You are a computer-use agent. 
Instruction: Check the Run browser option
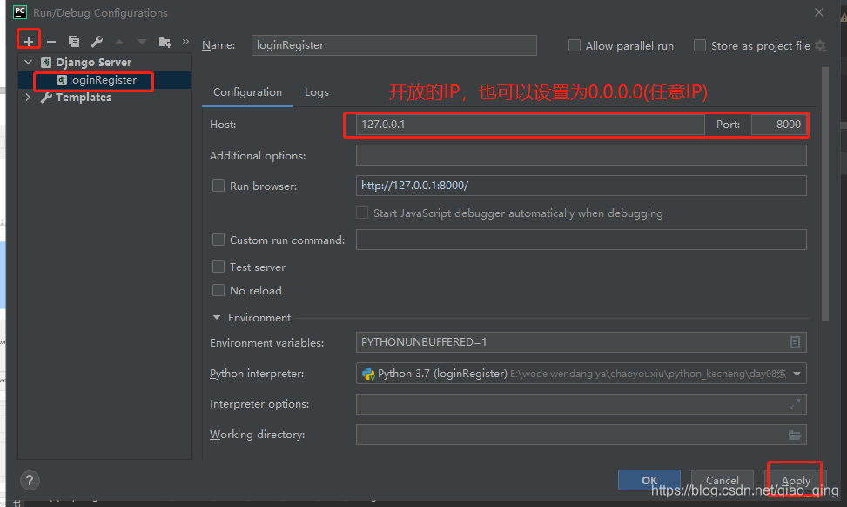pos(218,186)
